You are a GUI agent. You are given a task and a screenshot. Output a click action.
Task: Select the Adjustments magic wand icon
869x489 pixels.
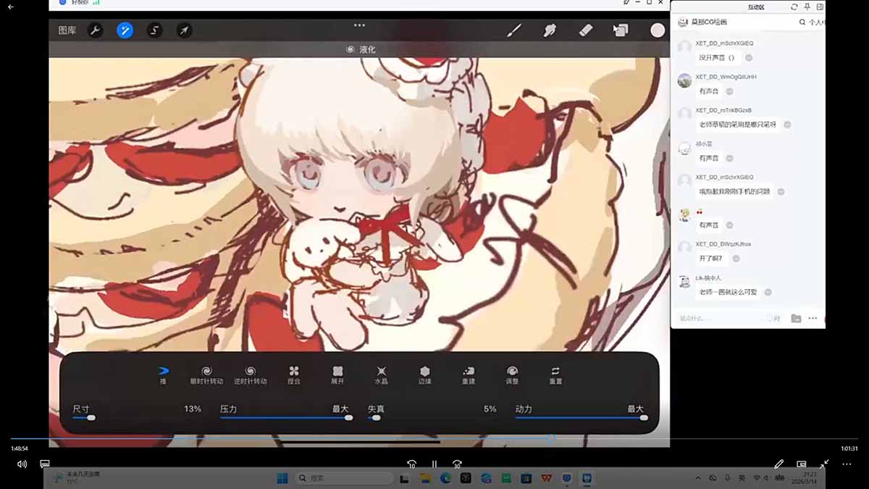point(125,30)
